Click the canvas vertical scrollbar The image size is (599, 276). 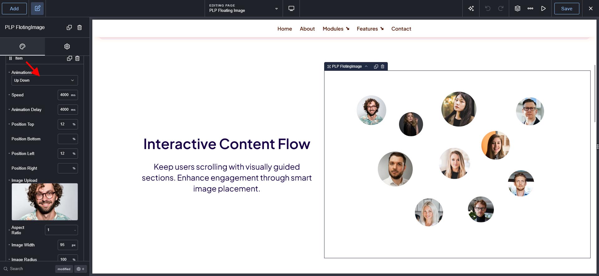click(595, 94)
